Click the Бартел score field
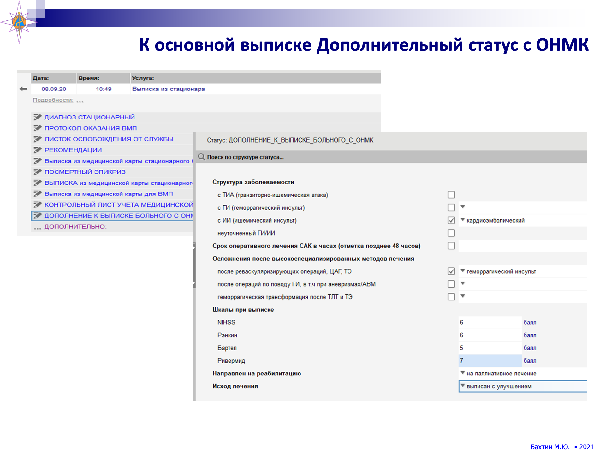Image resolution: width=606 pixels, height=454 pixels. click(490, 348)
